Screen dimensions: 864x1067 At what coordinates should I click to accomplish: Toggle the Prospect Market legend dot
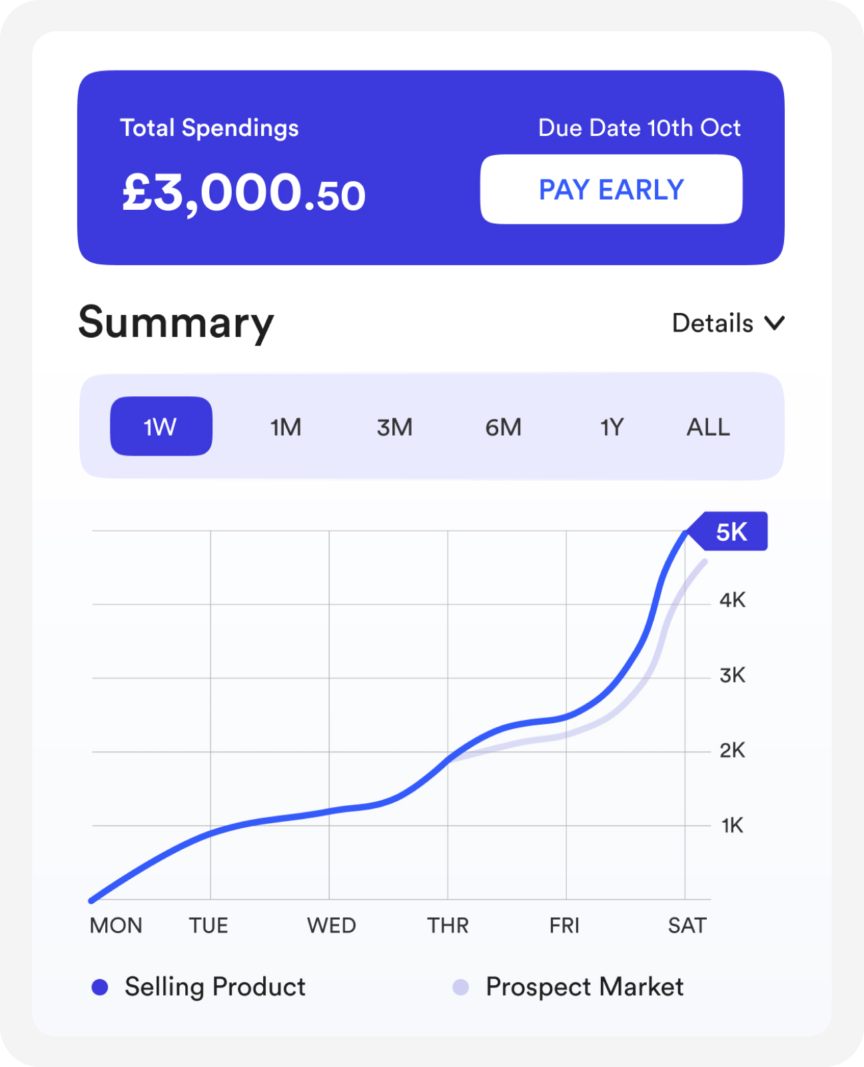[460, 987]
